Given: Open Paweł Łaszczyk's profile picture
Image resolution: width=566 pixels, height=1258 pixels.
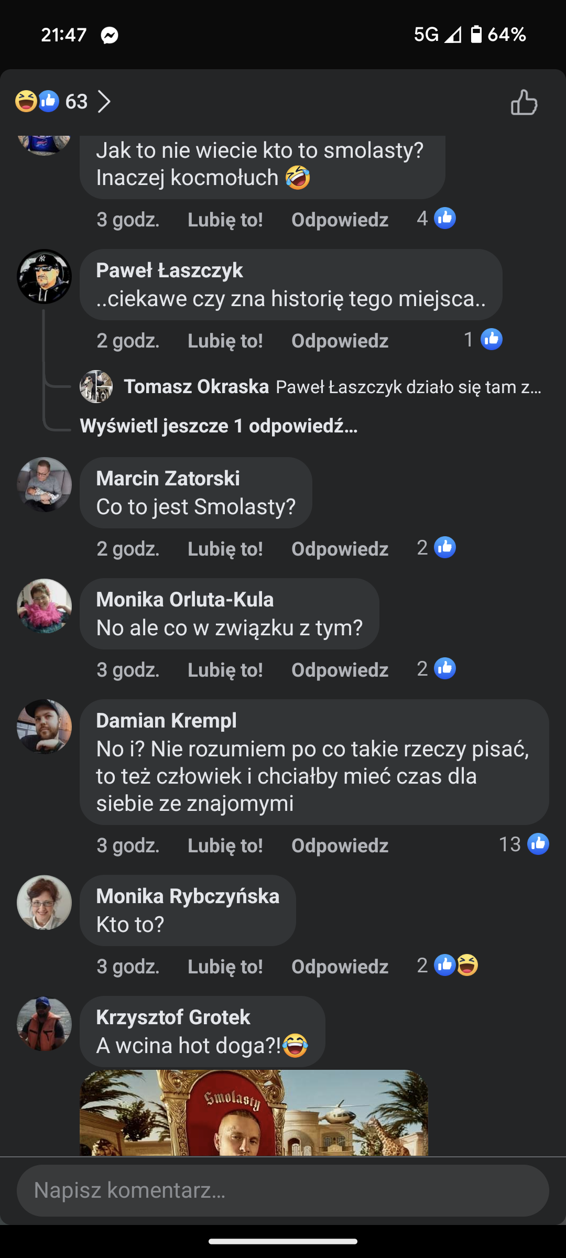Looking at the screenshot, I should tap(44, 276).
